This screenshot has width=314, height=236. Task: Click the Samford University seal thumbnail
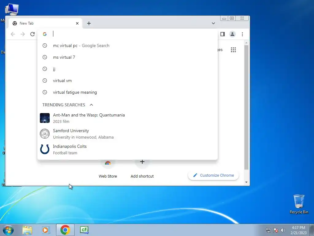[x=45, y=134]
